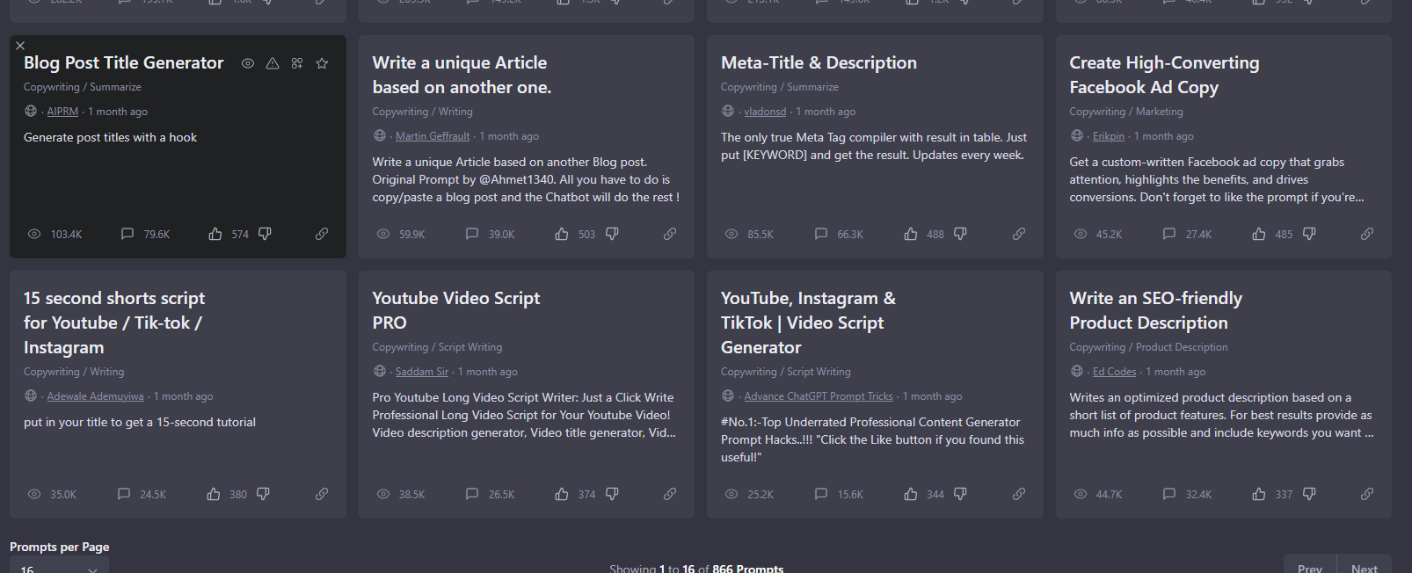
Task: Open the YouTube, Instagram & TikTok Video Script Generator card
Action: [808, 323]
